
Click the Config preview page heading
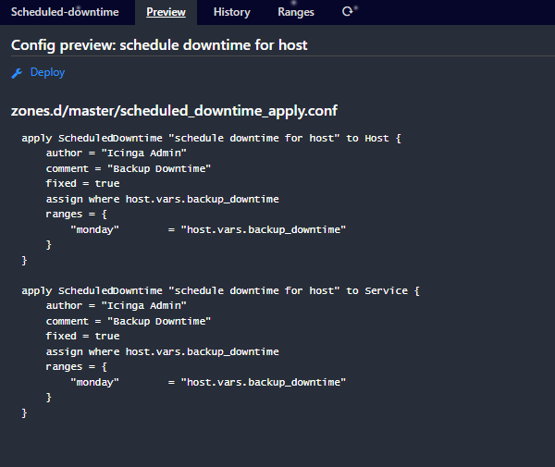[x=159, y=44]
